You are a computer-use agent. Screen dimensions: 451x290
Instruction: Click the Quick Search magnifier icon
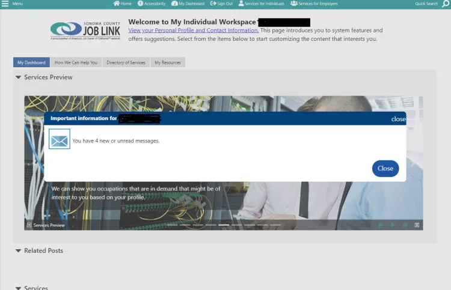click(x=446, y=4)
